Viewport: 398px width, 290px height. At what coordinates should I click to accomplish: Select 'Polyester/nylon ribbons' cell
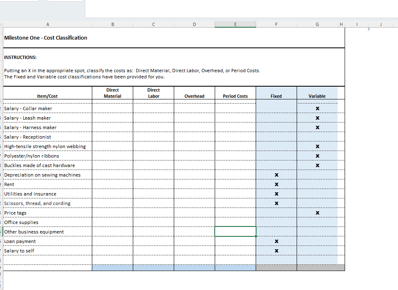click(x=48, y=156)
